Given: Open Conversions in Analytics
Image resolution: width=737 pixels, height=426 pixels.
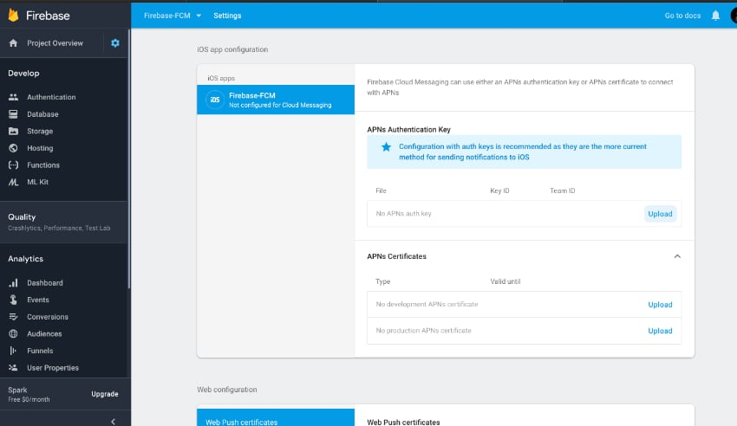Looking at the screenshot, I should pos(48,317).
